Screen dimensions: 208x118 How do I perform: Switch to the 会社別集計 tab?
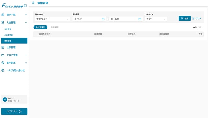(x=40, y=27)
